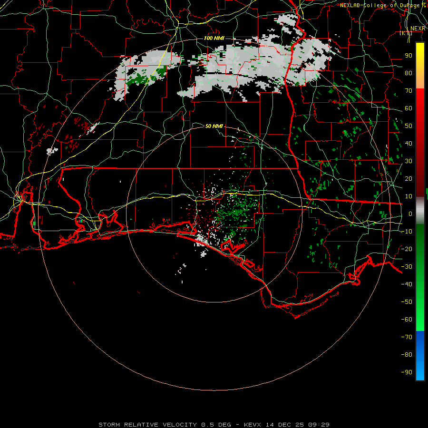Click the 50 NMI range ring label
The height and width of the screenshot is (428, 428).
pyautogui.click(x=214, y=126)
